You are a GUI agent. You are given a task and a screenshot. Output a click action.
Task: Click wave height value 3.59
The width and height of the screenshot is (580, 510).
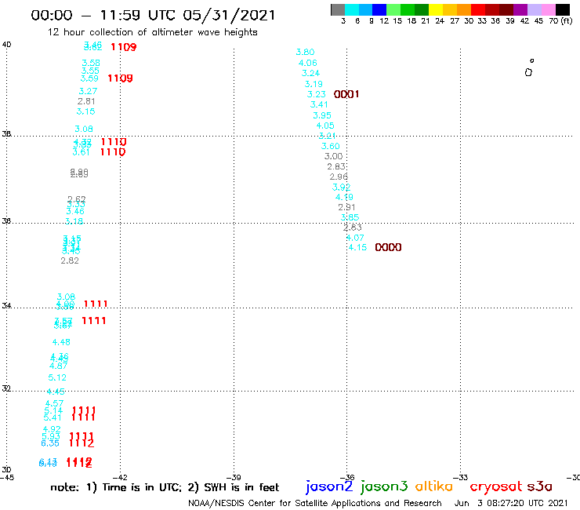coord(89,78)
